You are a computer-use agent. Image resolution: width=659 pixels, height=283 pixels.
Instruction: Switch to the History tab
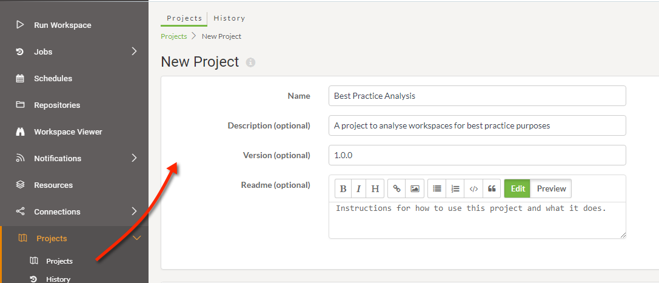[x=229, y=18]
